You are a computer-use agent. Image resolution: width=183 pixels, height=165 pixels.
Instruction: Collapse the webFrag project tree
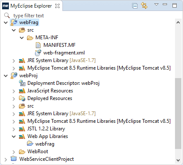(6, 22)
